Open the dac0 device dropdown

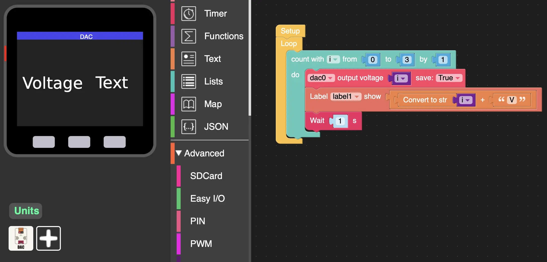click(321, 78)
